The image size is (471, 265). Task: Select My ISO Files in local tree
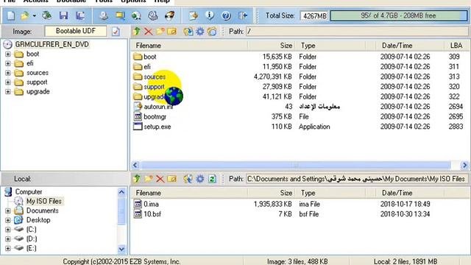point(44,201)
